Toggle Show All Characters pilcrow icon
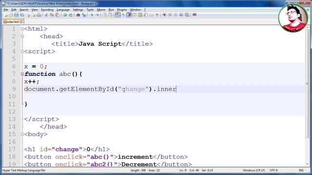This screenshot has width=312, height=175. 123,15
